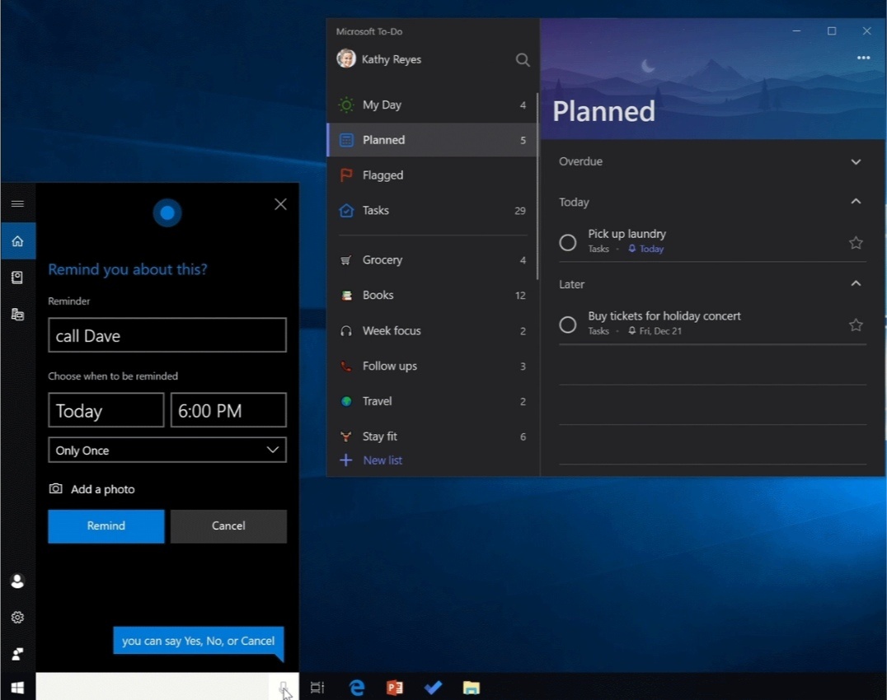Viewport: 887px width, 700px height.
Task: Change the 6:00 PM reminder time
Action: click(x=228, y=411)
